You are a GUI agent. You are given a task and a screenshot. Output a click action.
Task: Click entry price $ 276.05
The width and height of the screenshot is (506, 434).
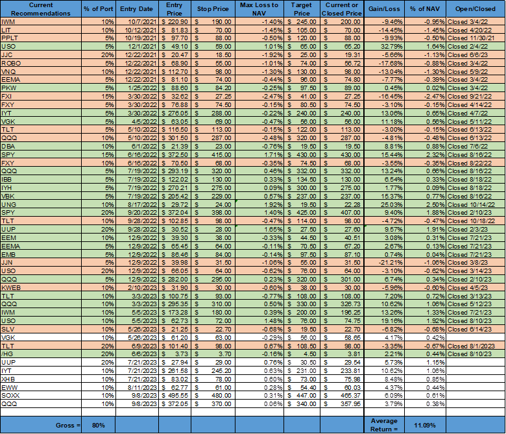(175, 114)
